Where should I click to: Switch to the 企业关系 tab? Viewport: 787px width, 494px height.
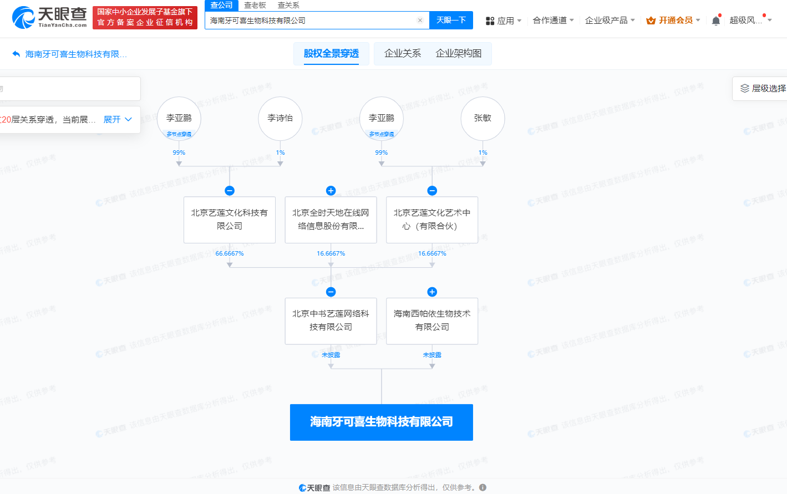pos(403,53)
